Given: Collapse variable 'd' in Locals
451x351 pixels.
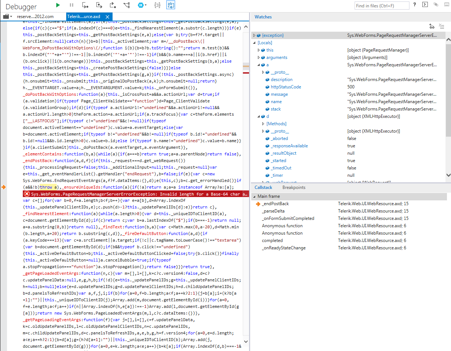Looking at the screenshot, I should pyautogui.click(x=259, y=116).
